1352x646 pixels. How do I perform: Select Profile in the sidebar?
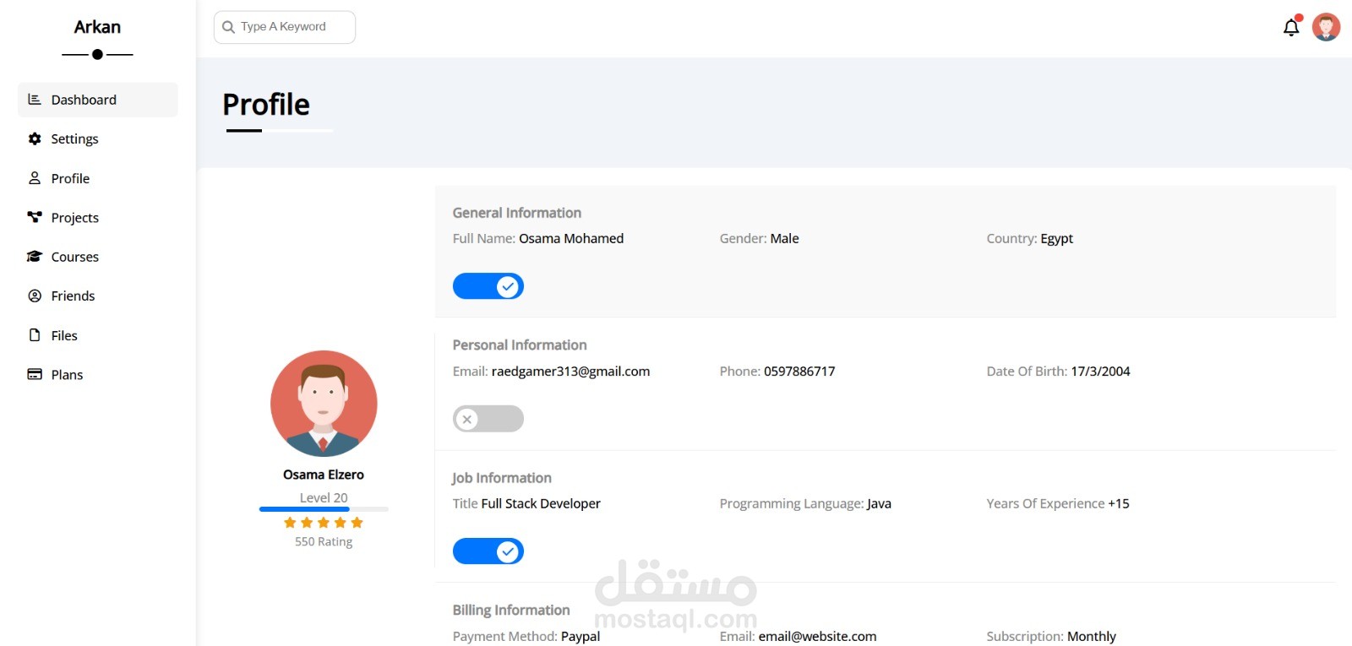coord(98,178)
